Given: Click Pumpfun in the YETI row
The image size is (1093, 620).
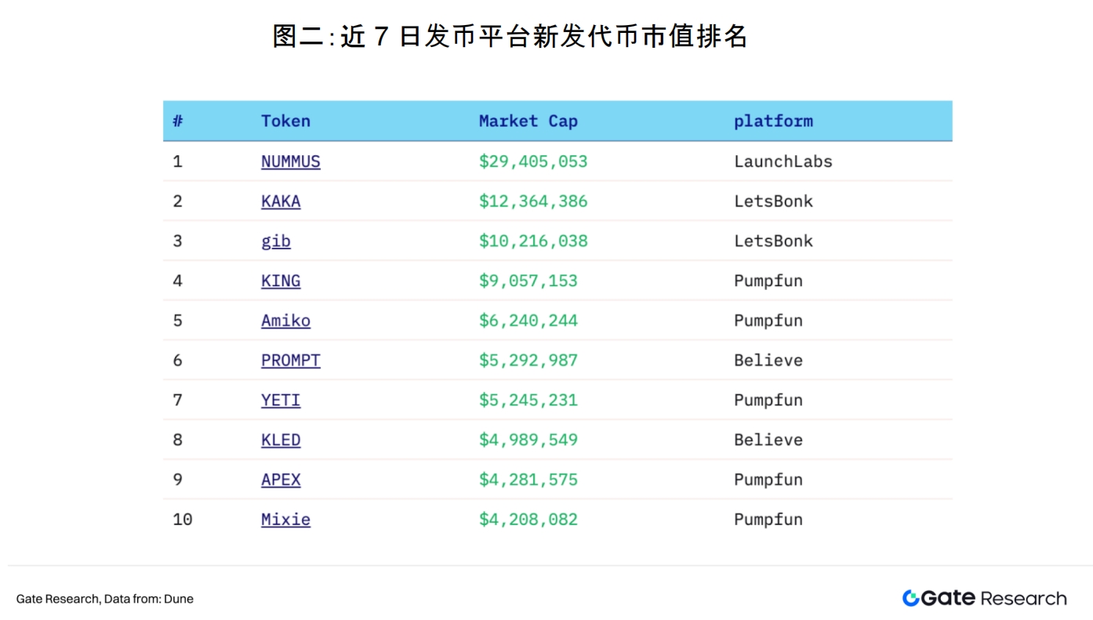Looking at the screenshot, I should click(768, 401).
